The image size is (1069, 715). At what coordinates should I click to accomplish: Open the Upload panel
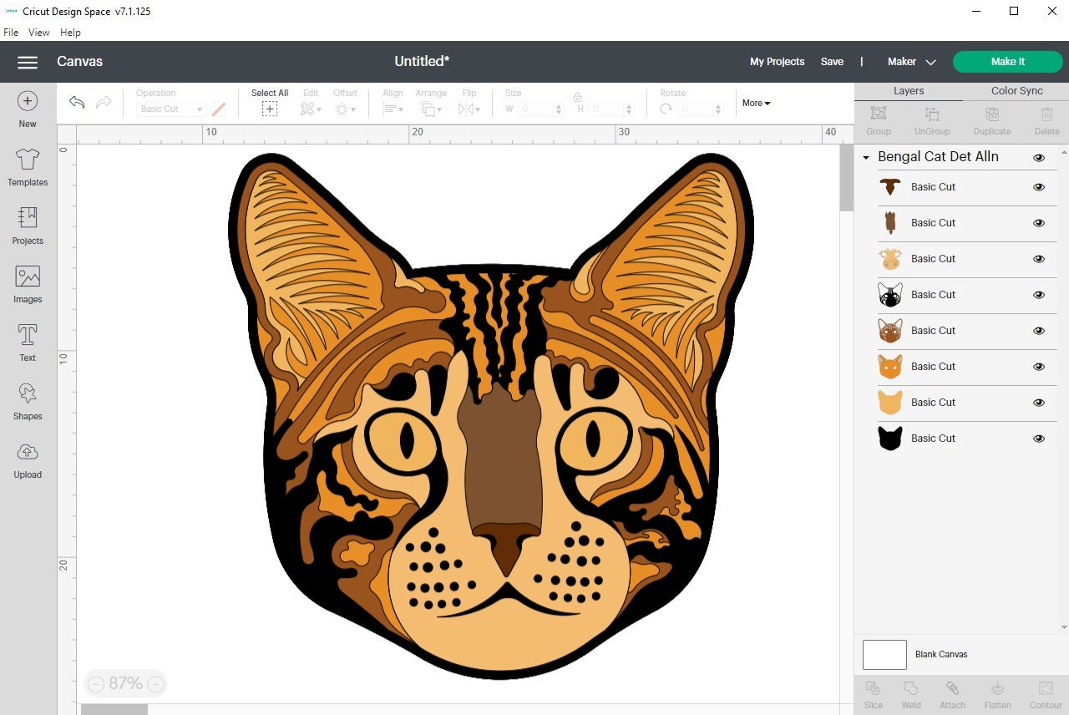pos(27,458)
